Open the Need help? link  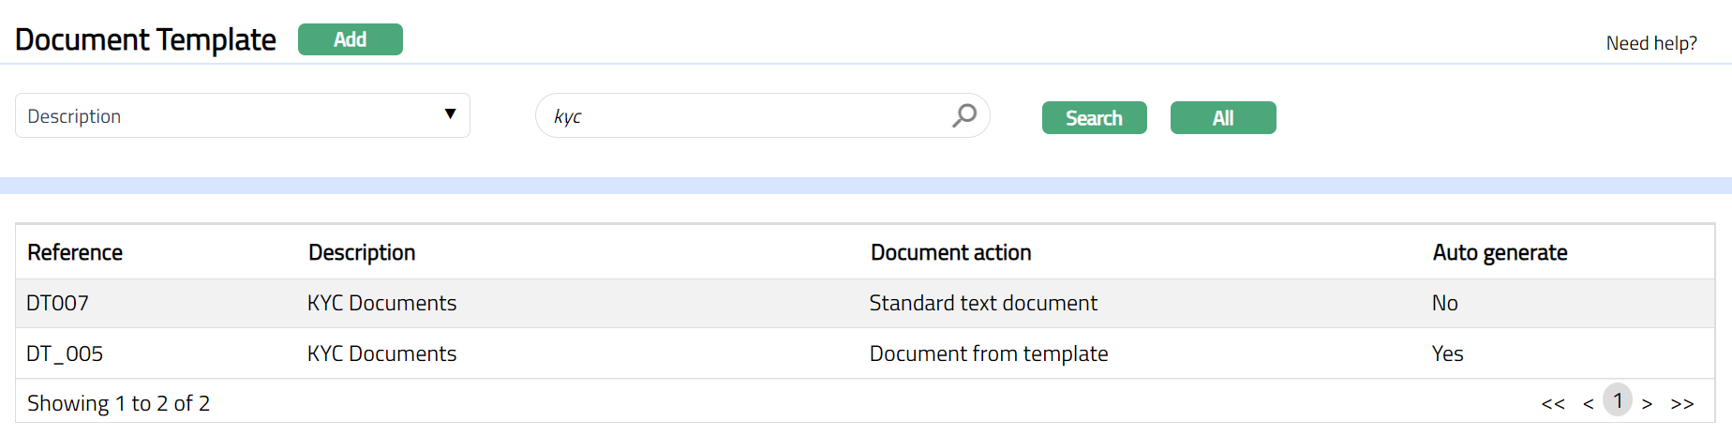point(1650,43)
